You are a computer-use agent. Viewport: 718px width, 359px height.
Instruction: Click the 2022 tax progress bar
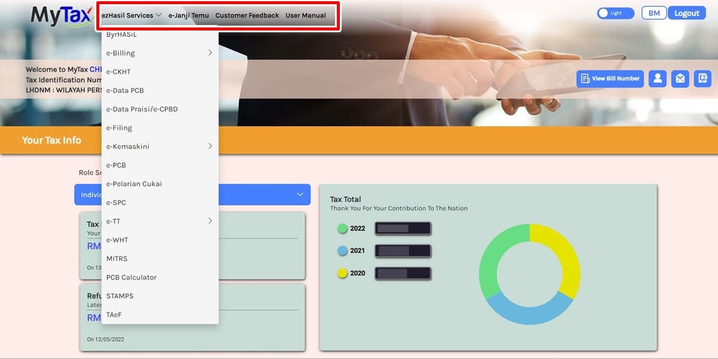click(403, 228)
